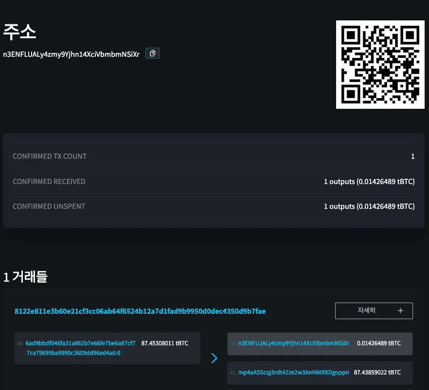Image resolution: width=429 pixels, height=390 pixels.
Task: Expand transaction details with 자세히 button
Action: (374, 310)
